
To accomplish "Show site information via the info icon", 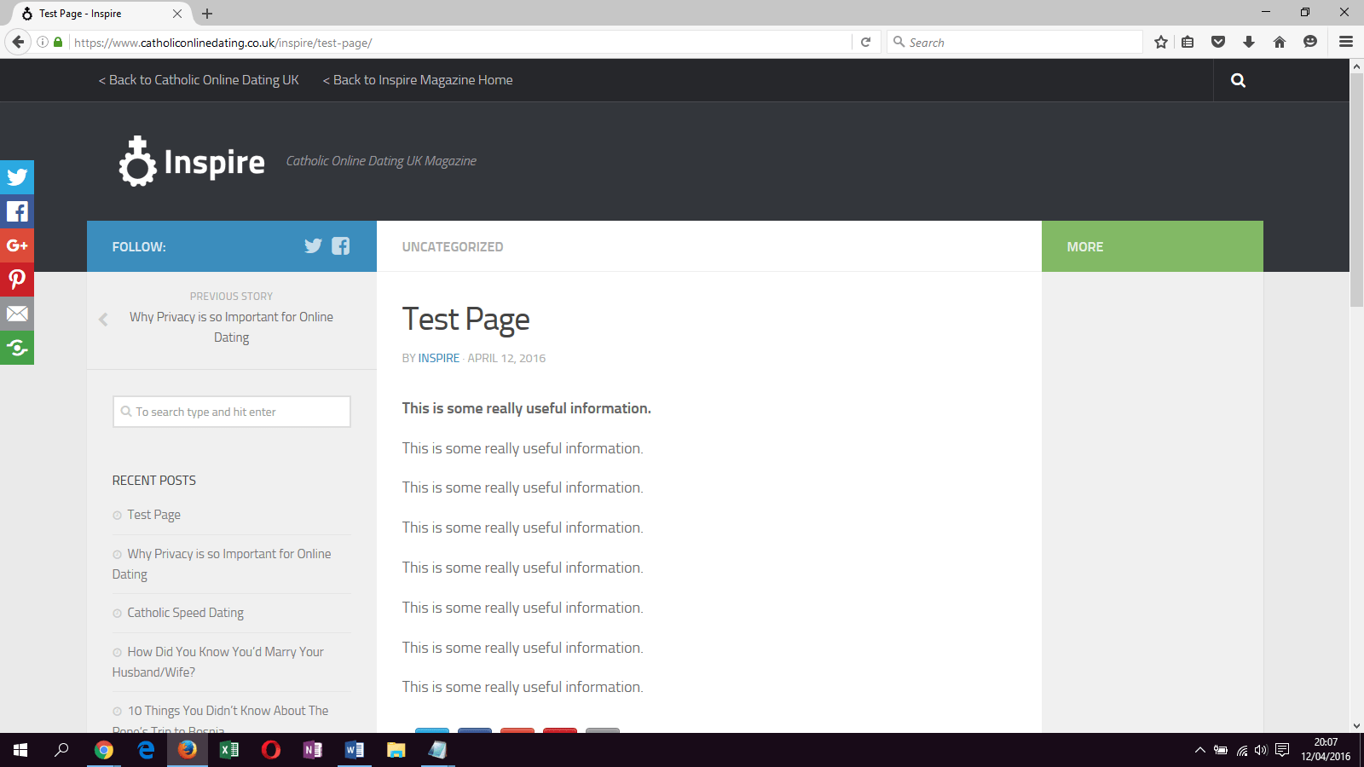I will 43,42.
